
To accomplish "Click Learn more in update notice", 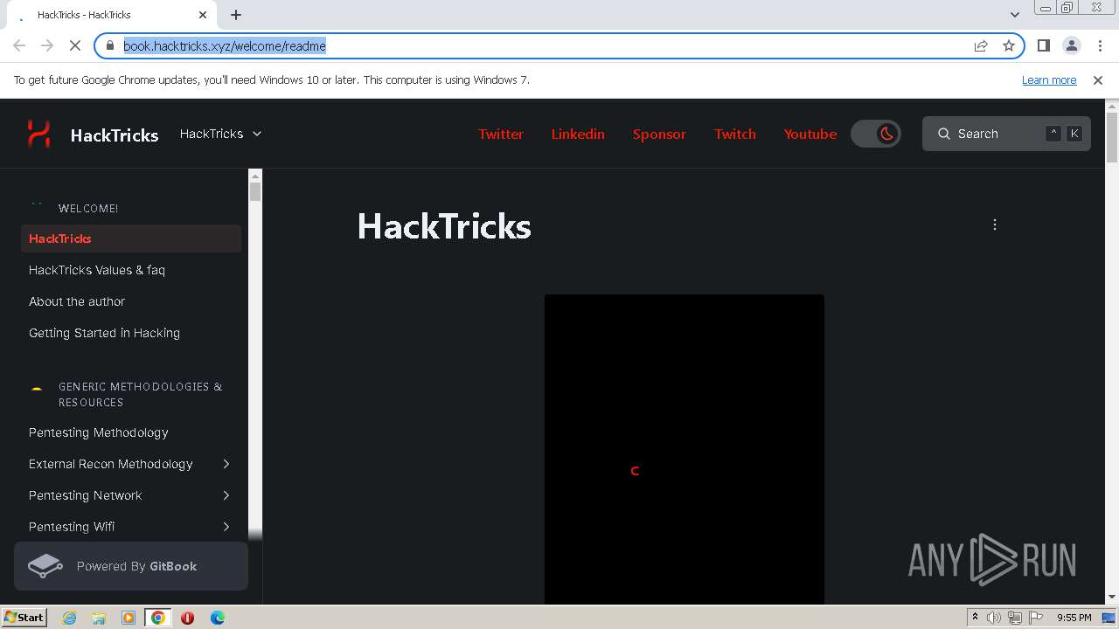I will point(1049,79).
